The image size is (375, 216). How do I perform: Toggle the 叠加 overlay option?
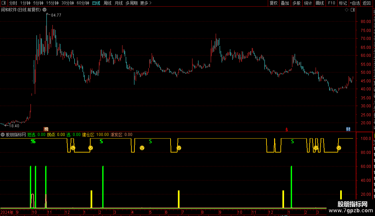click(x=285, y=3)
